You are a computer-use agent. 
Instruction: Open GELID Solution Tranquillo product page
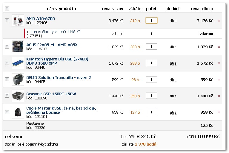pos(59,77)
